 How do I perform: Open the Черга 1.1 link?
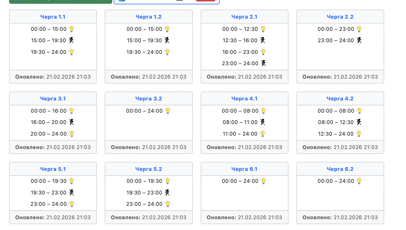[53, 17]
